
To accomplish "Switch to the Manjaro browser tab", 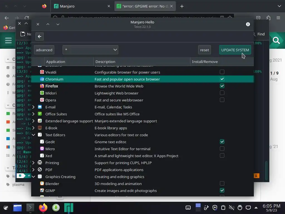I will coord(82,6).
